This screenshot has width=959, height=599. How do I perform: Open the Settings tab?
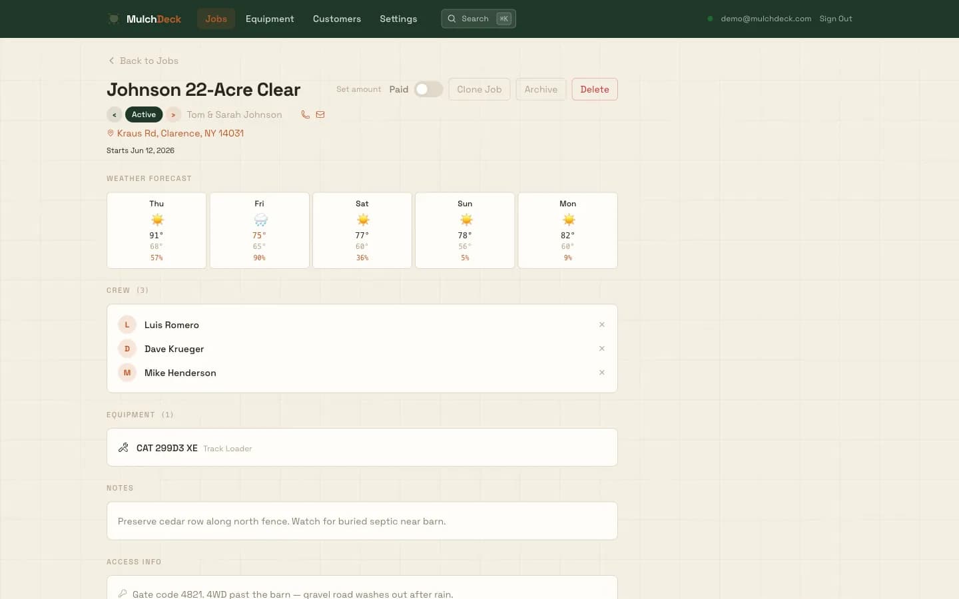coord(398,19)
